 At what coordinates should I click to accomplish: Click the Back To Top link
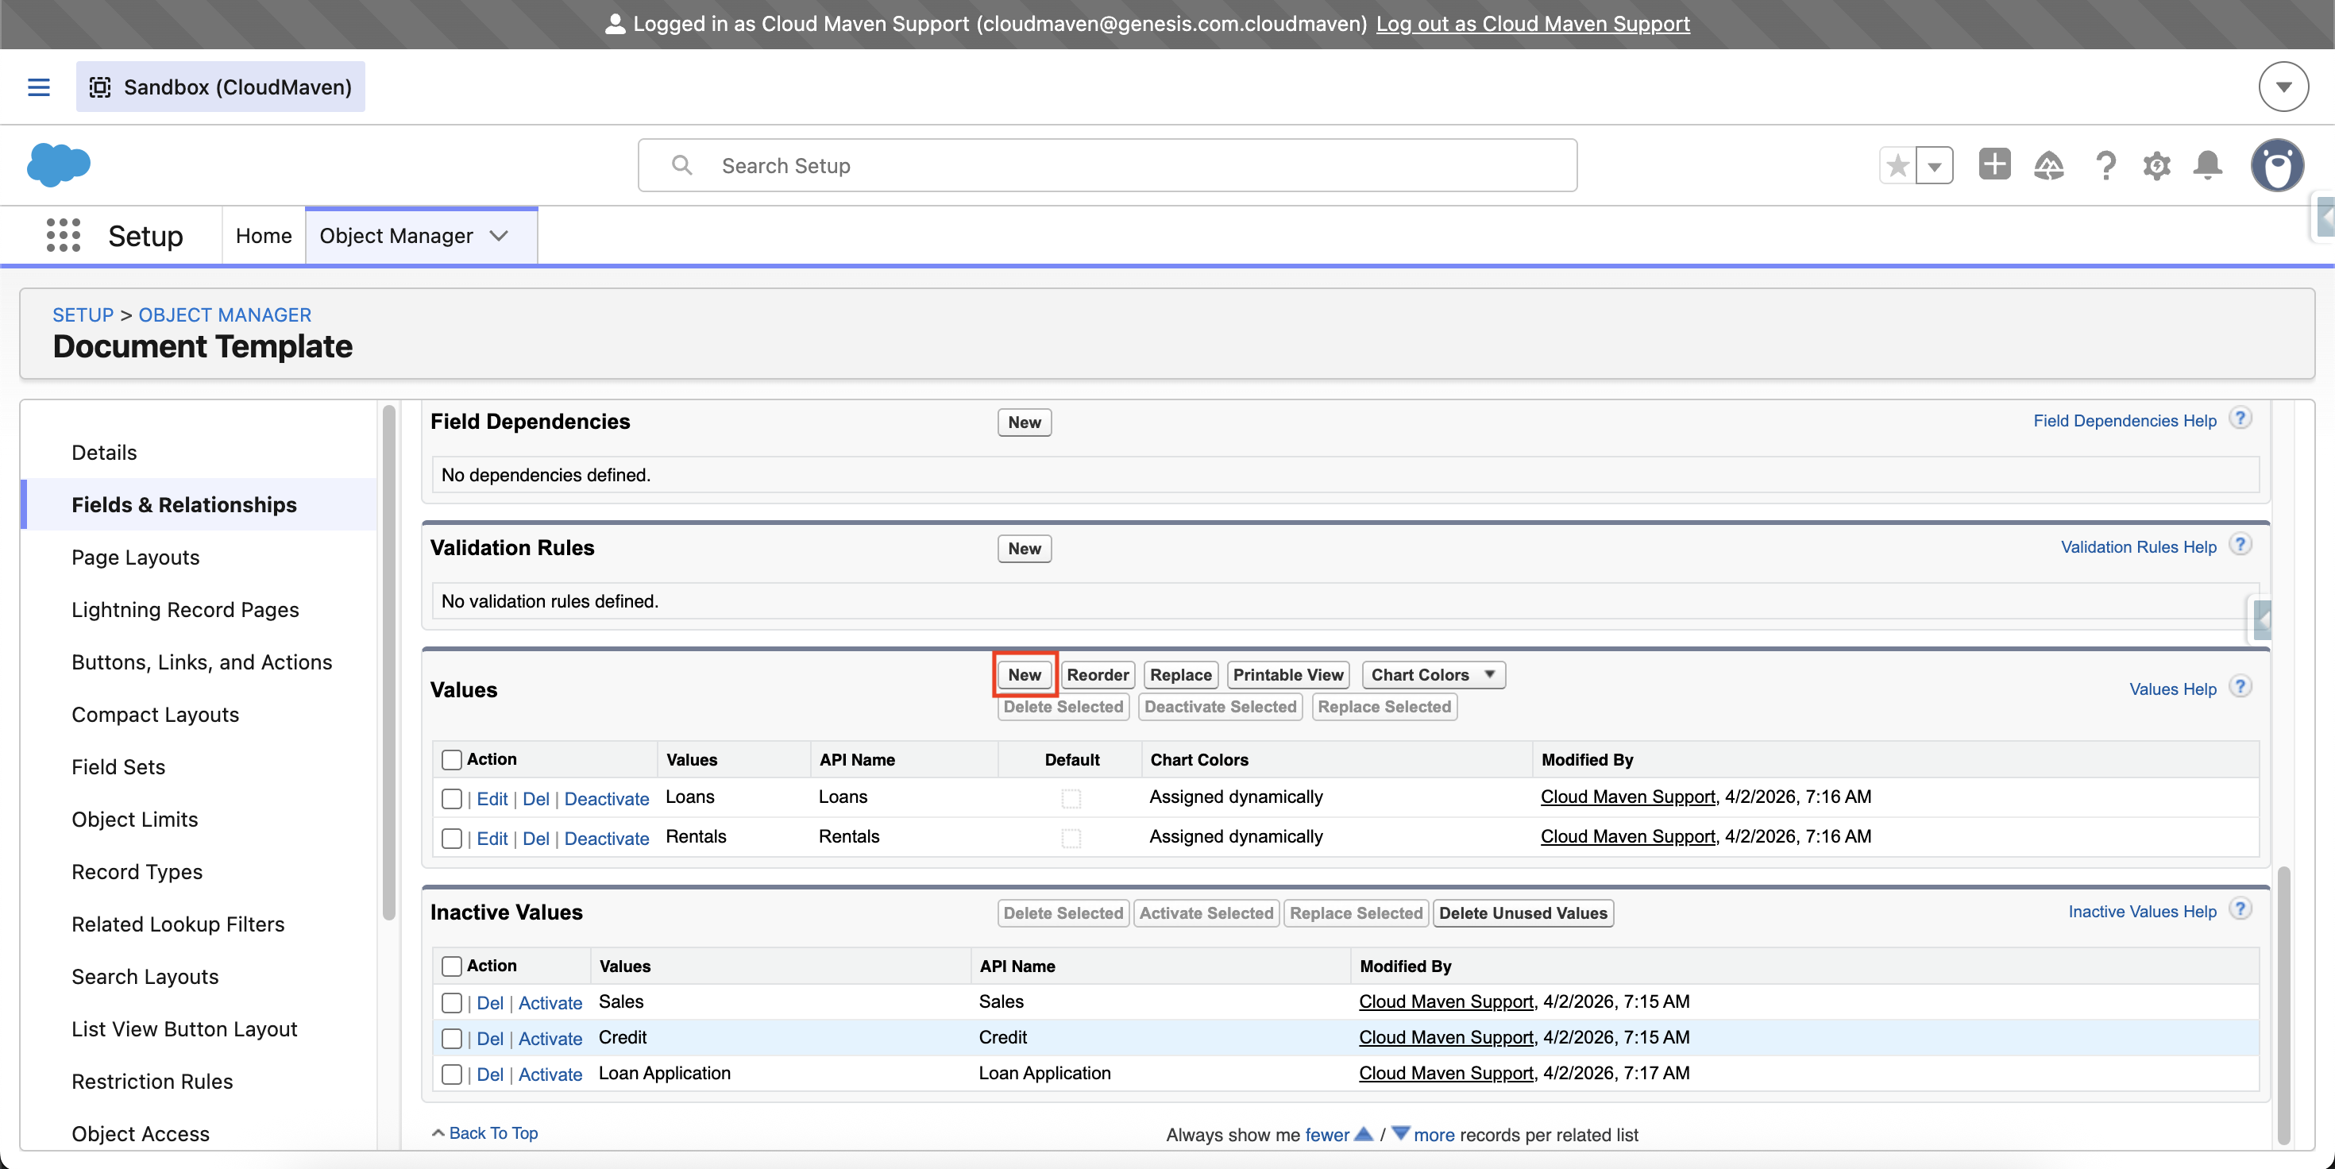click(493, 1132)
